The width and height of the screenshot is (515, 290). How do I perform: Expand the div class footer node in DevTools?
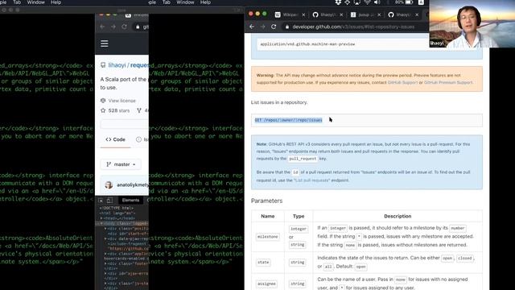[105, 263]
